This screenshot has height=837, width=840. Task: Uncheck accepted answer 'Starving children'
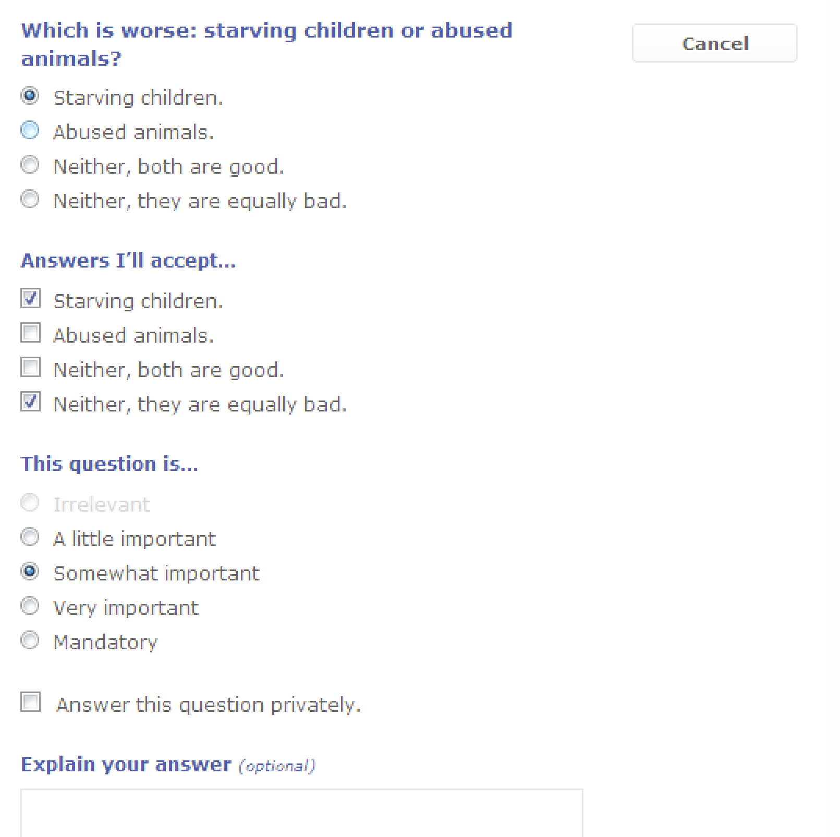click(30, 299)
